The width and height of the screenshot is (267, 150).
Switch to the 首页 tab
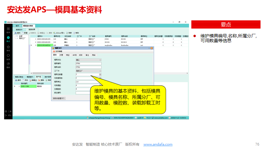[x=17, y=26]
